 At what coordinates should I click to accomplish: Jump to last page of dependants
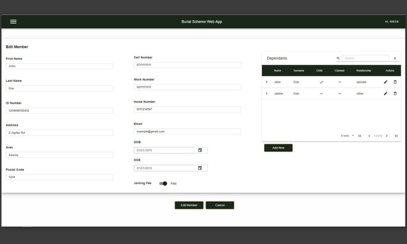[x=396, y=136]
